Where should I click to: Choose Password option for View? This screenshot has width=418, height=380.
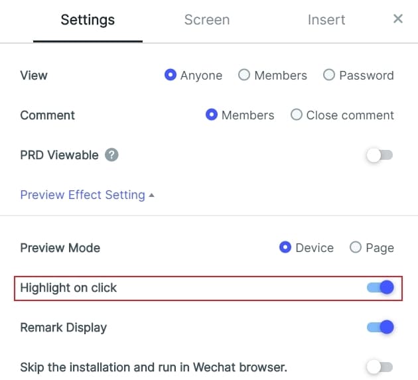coord(329,76)
